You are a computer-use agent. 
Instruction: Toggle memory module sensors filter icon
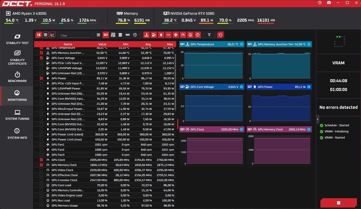tap(127, 35)
